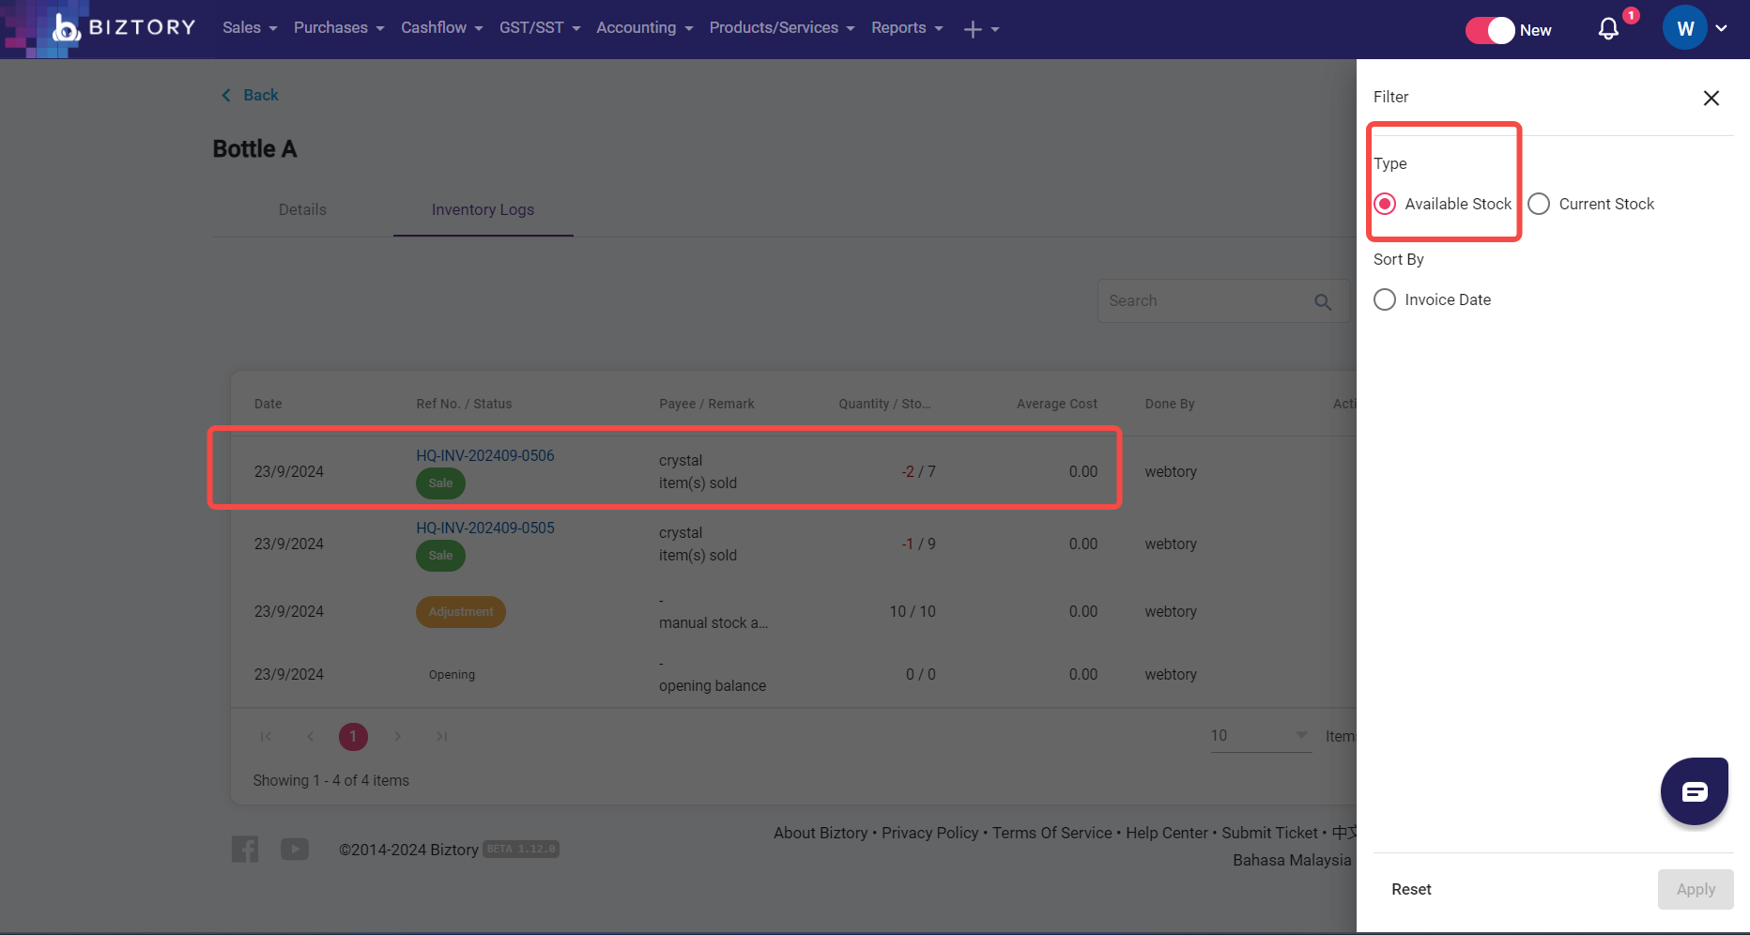This screenshot has height=935, width=1750.
Task: Open the chat support widget
Action: 1695,791
